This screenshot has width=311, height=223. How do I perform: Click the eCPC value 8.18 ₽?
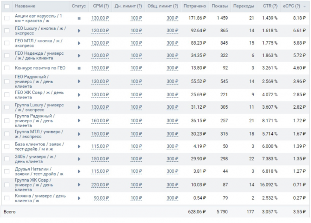click(x=299, y=18)
